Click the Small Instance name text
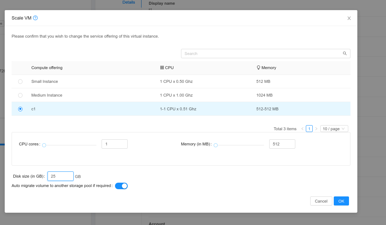Viewport: 386px width, 225px height. pos(45,81)
